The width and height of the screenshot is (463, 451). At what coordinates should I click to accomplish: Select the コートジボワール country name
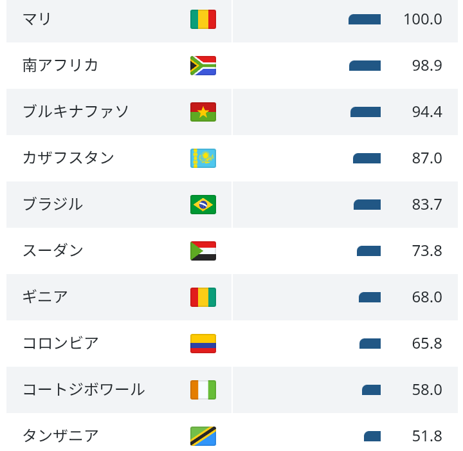pyautogui.click(x=84, y=390)
